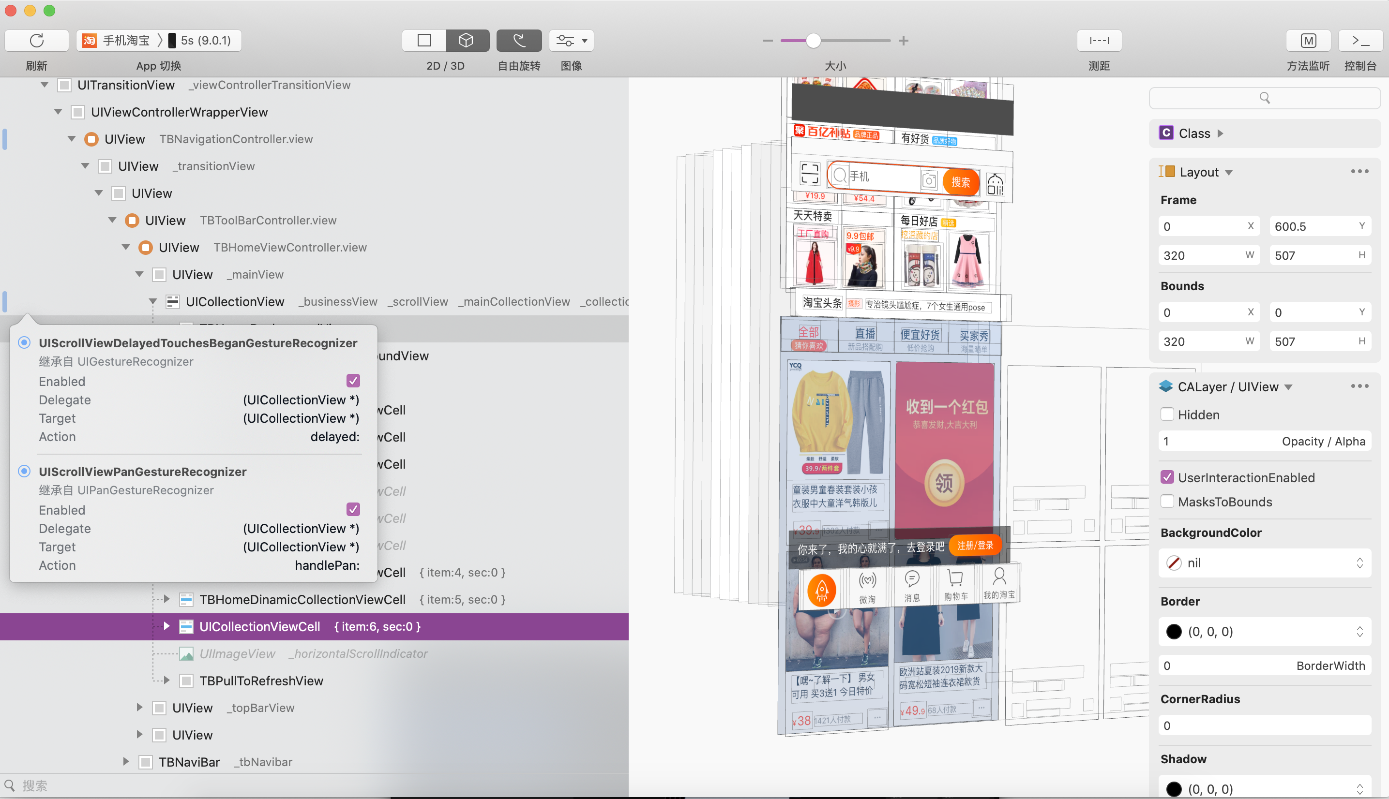
Task: Switch to 3D cube view mode
Action: 466,40
